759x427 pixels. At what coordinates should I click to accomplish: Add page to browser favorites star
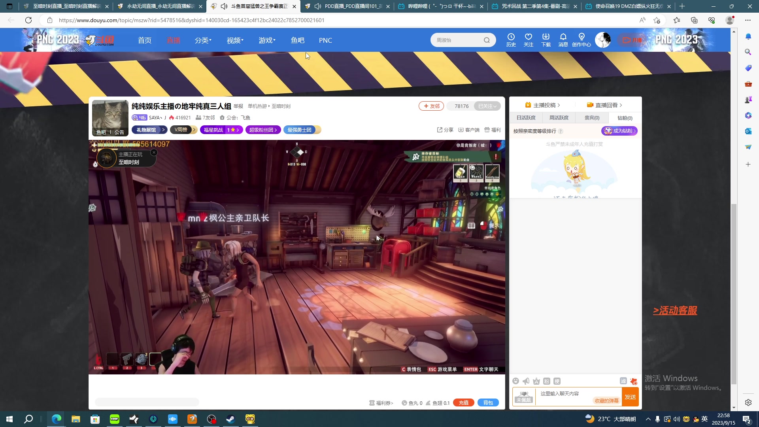[657, 20]
